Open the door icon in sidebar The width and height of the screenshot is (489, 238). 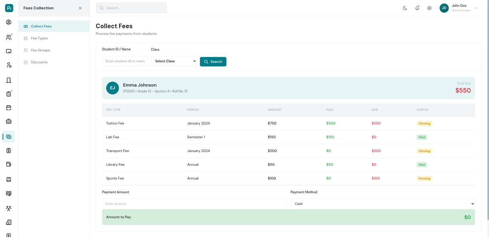(9, 80)
